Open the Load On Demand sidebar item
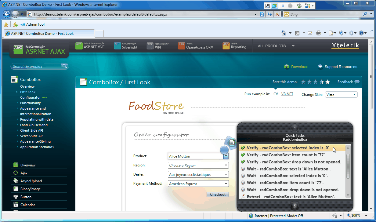376x222 pixels. point(34,125)
